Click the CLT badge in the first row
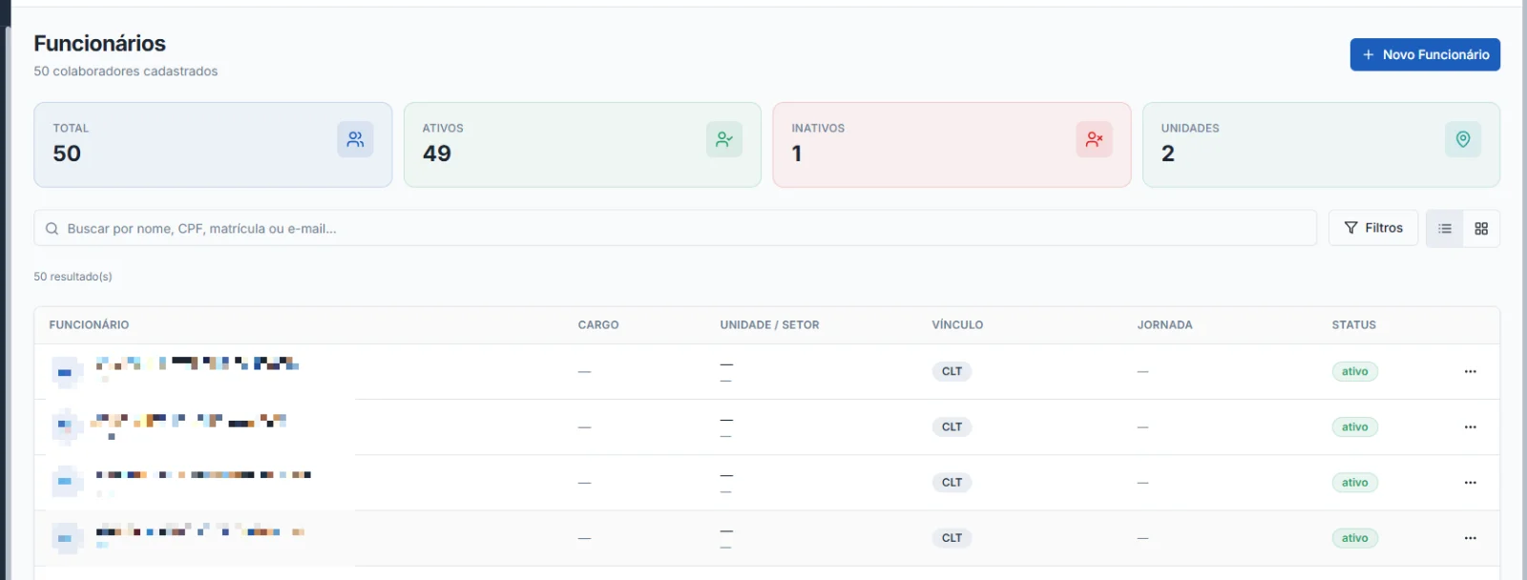Screen dimensions: 1527x580 coord(952,371)
